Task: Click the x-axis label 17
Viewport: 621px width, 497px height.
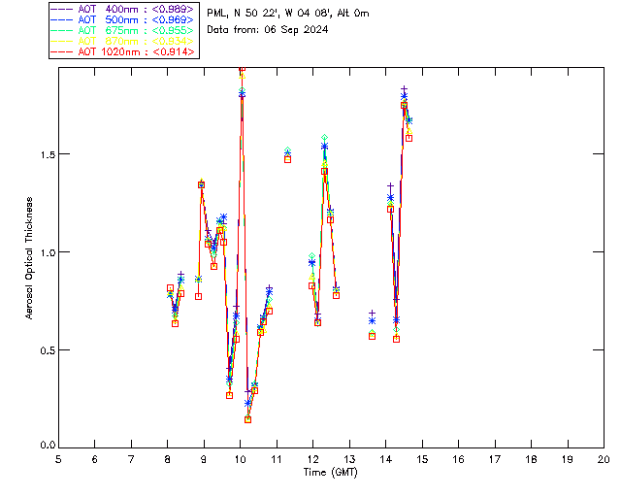Action: [x=495, y=459]
